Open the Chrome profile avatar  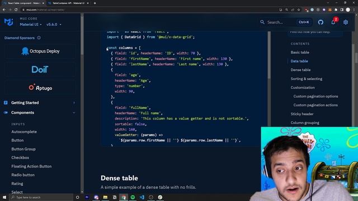(x=348, y=9)
